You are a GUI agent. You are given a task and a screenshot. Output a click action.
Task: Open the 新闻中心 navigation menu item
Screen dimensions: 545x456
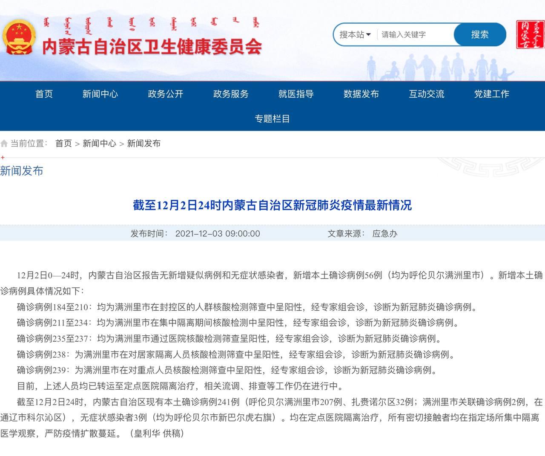pos(100,94)
